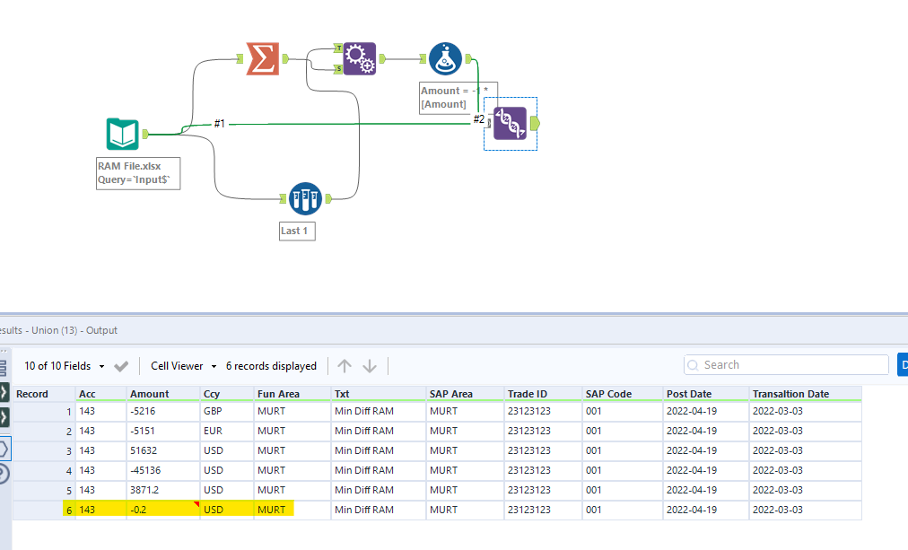Select the Summarize tool on the canvas

pos(261,57)
